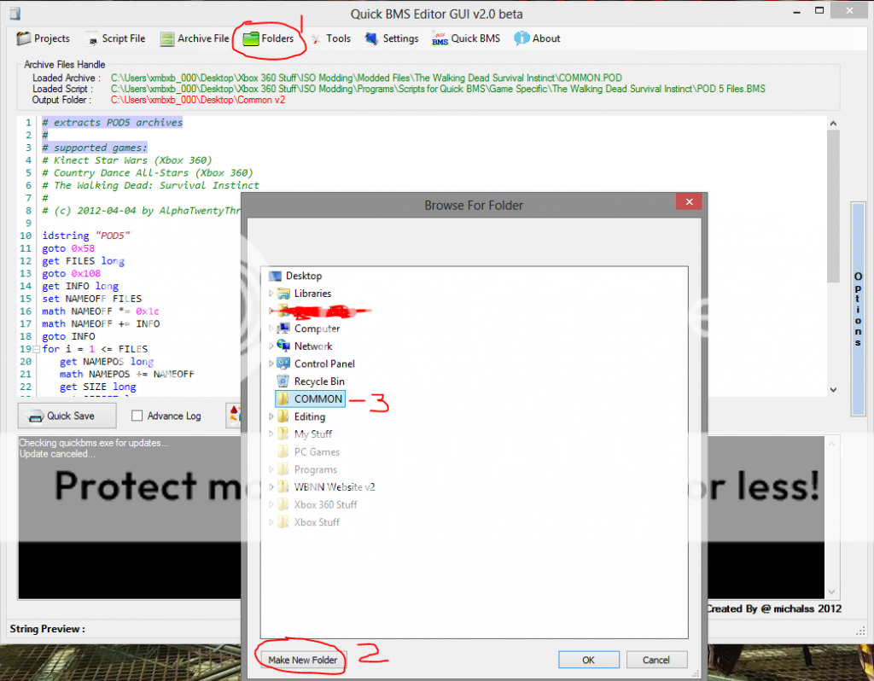The image size is (874, 681).
Task: Launch Quick BMS from the toolbar
Action: pyautogui.click(x=466, y=38)
